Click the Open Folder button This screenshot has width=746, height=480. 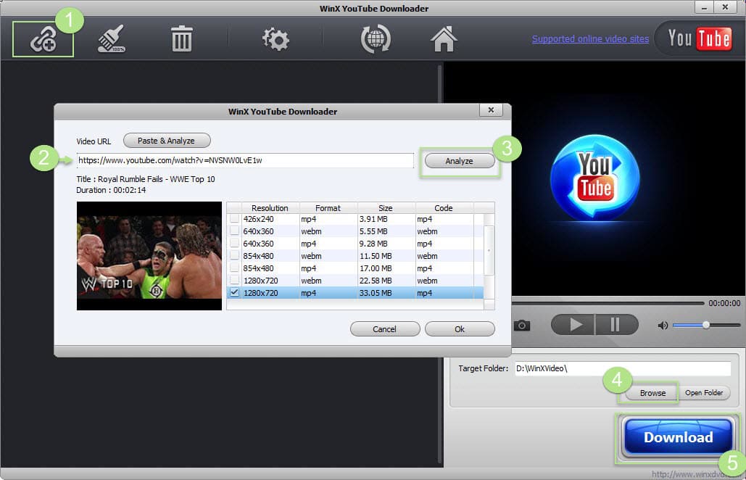[x=704, y=393]
